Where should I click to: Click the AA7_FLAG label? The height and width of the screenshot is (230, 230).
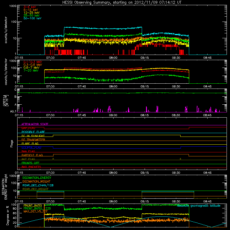(28, 159)
